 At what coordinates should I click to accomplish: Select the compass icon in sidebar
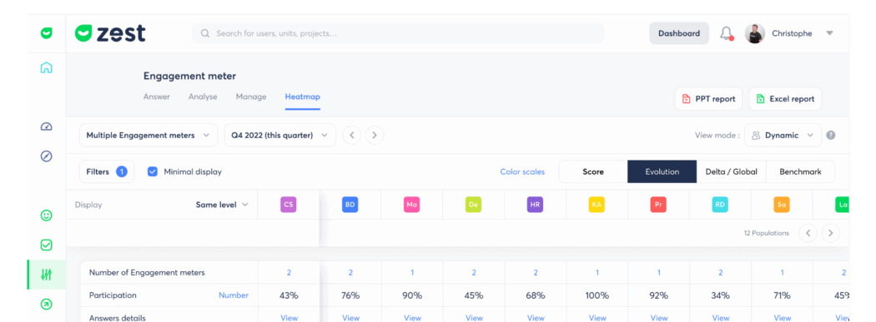click(47, 156)
